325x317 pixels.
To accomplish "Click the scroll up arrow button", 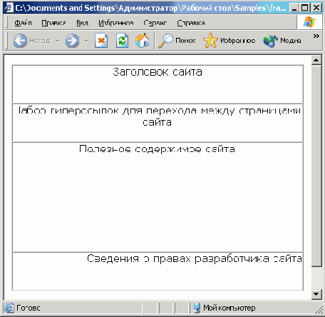I will click(316, 60).
